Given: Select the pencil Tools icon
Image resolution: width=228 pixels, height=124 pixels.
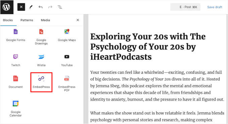Looking at the screenshot, I should coord(31,7).
